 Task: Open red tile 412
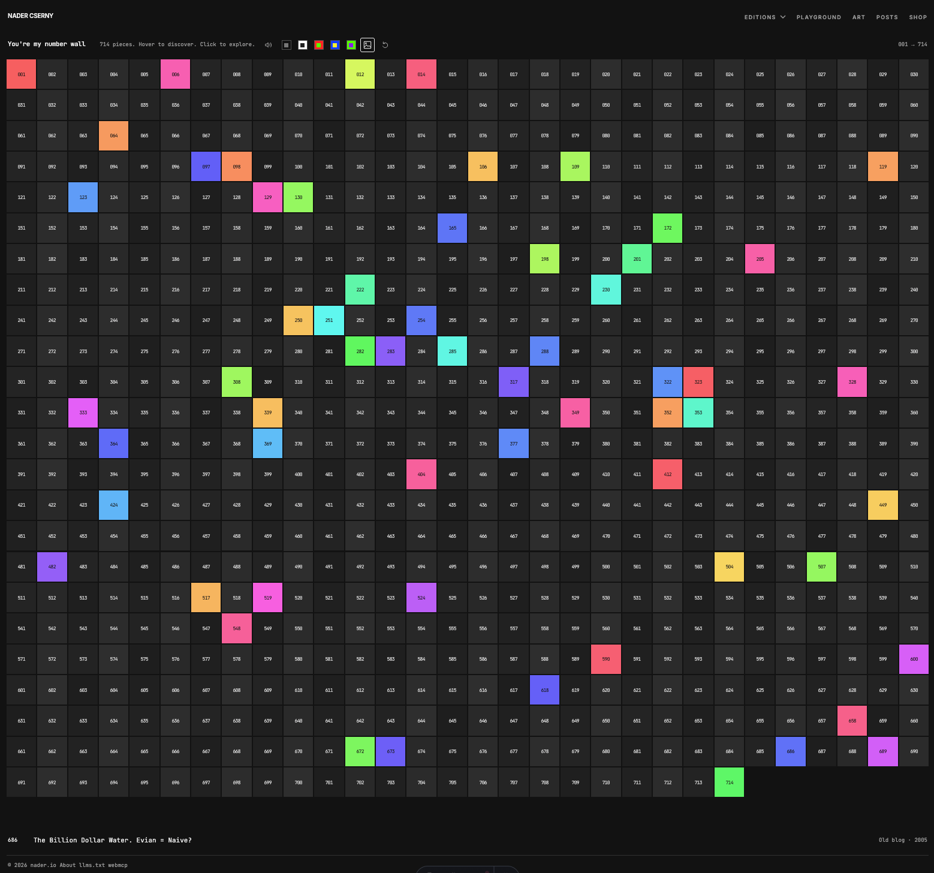click(668, 474)
